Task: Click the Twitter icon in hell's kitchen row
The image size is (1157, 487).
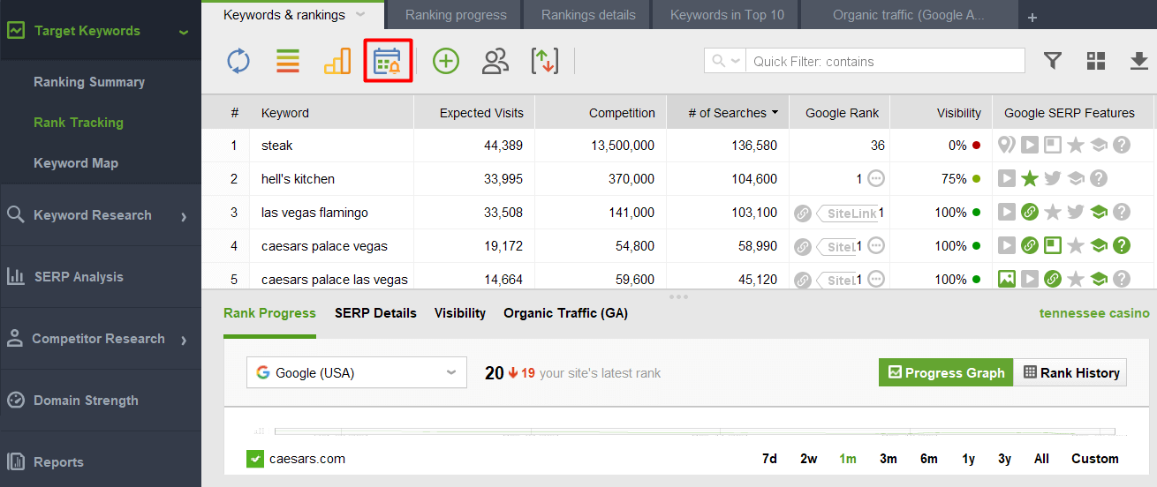Action: 1052,179
